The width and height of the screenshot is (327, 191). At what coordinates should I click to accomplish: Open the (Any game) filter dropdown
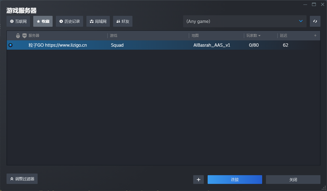pos(245,21)
